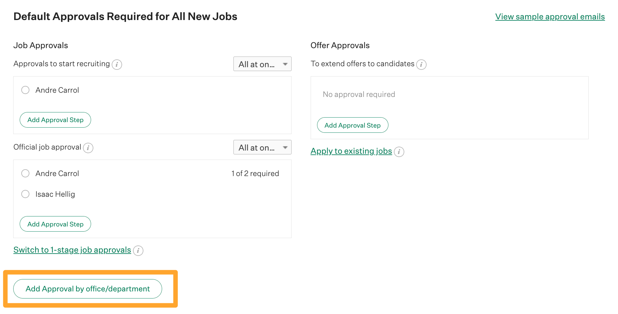Click Add Approval by office/department

click(88, 288)
